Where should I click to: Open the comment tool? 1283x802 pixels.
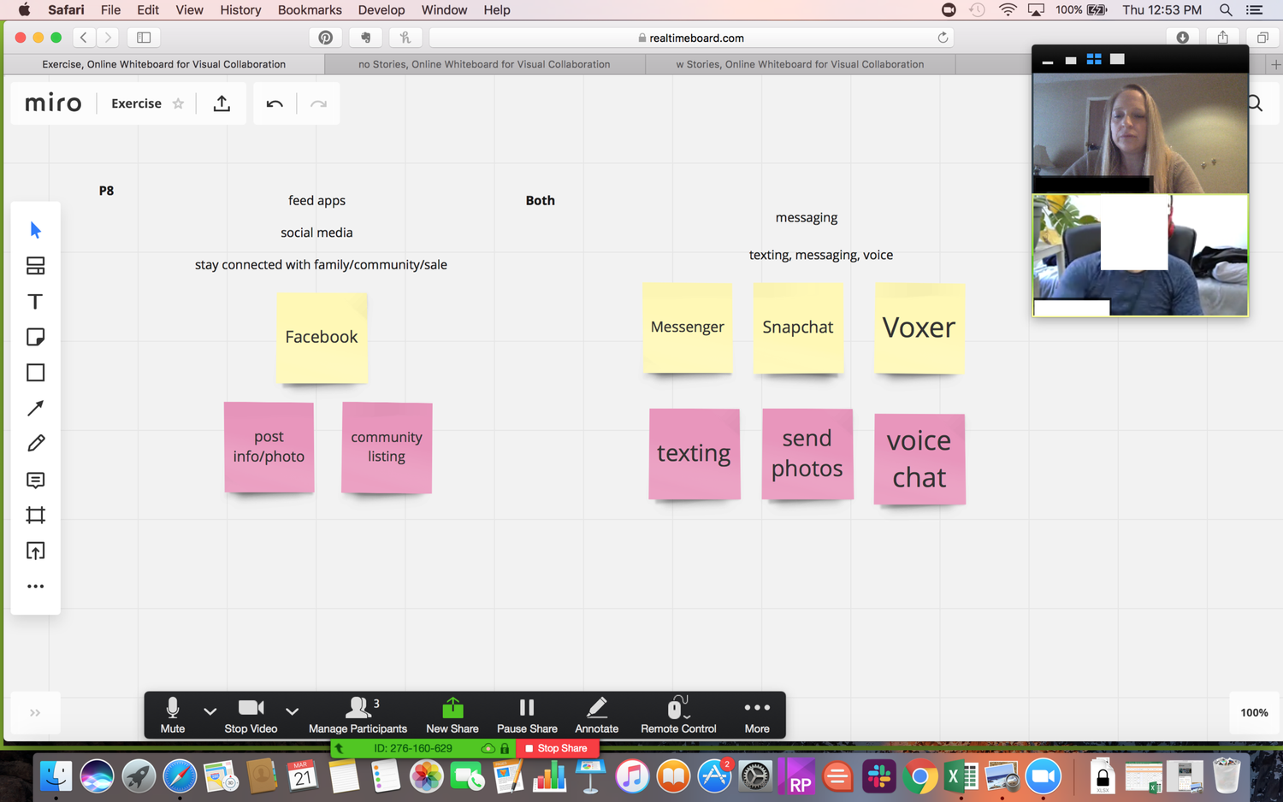(x=35, y=480)
